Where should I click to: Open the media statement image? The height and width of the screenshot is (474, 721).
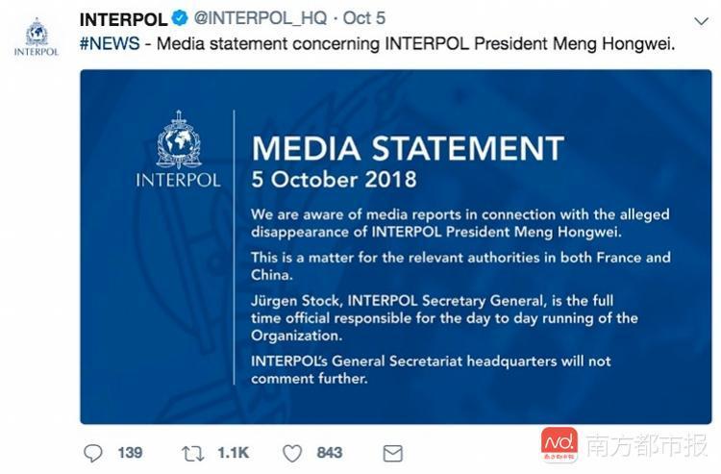tap(396, 247)
